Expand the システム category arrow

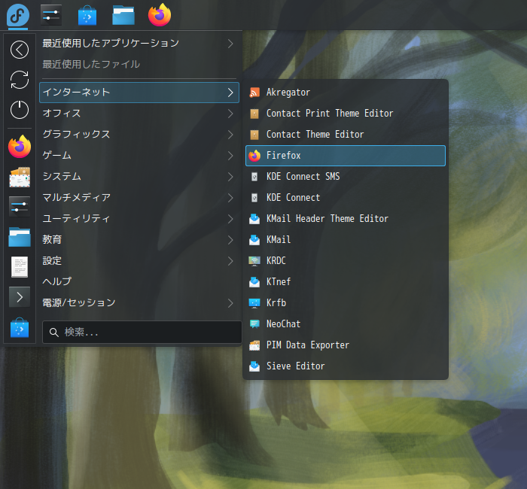(230, 177)
